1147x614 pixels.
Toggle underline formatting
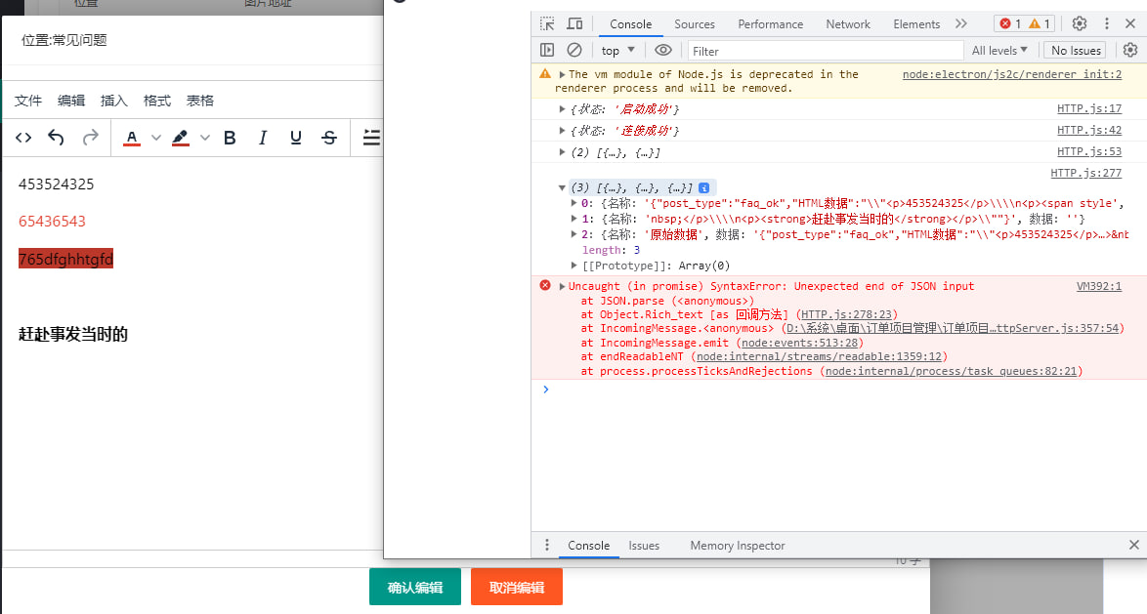coord(295,138)
